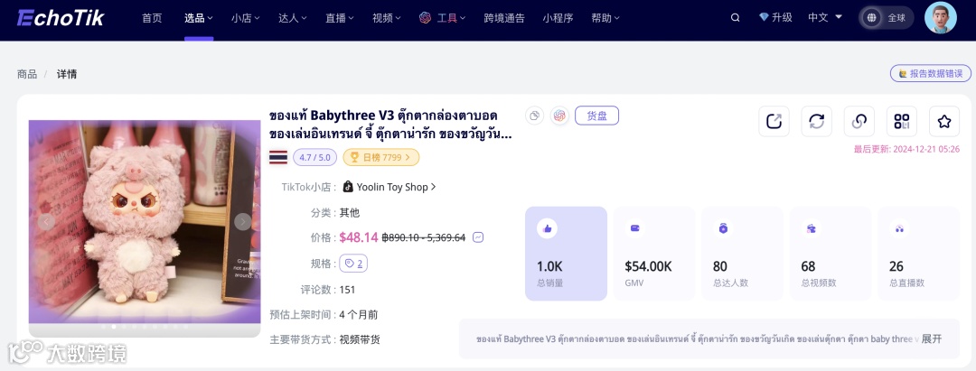Click the thumbs-up total sales icon

pos(547,228)
